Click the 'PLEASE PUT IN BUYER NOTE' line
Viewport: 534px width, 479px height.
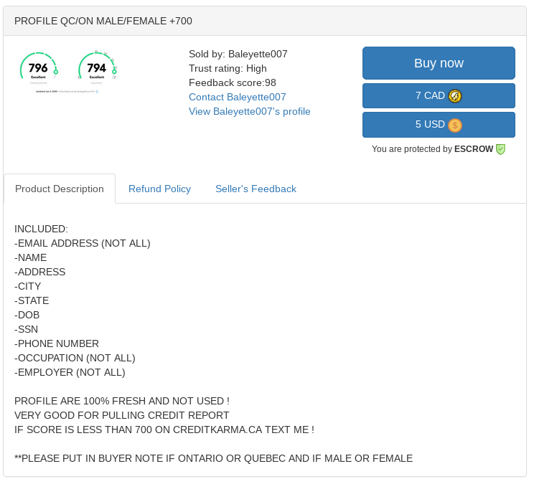point(214,458)
